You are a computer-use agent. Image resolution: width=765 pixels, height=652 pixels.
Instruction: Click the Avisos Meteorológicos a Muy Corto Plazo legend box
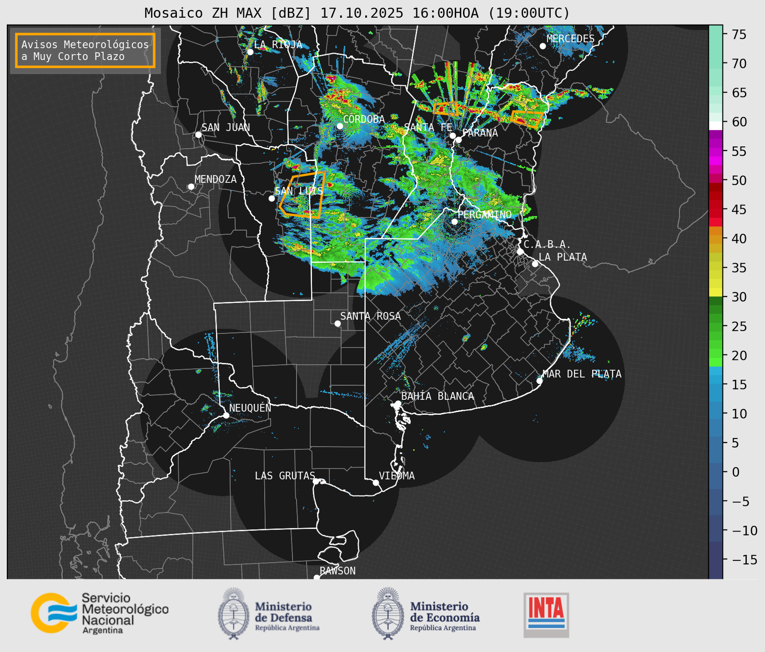(x=85, y=50)
